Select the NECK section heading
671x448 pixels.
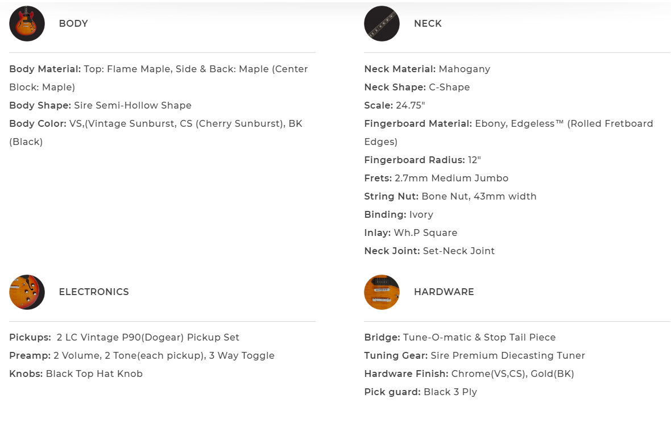(428, 24)
